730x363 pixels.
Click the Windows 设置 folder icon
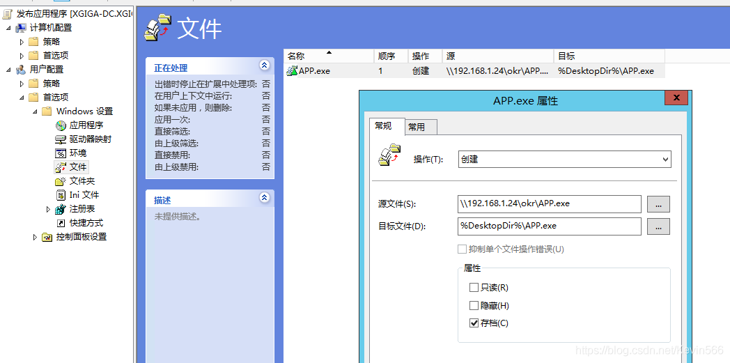click(x=47, y=111)
